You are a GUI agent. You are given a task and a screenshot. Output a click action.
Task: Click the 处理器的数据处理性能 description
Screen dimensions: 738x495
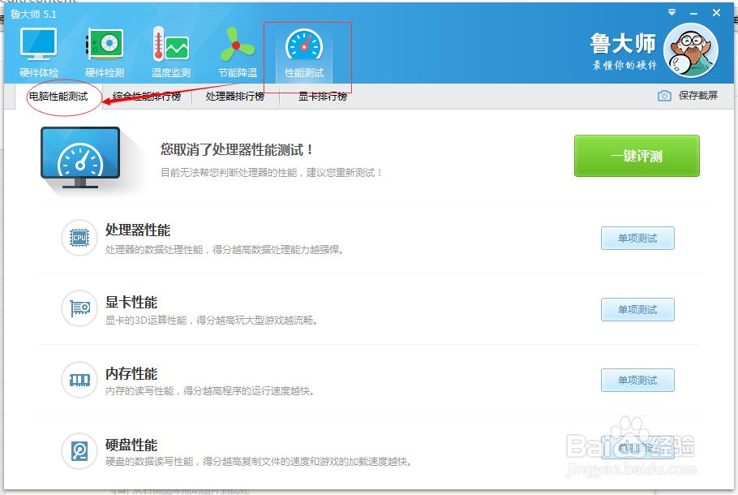coord(225,250)
